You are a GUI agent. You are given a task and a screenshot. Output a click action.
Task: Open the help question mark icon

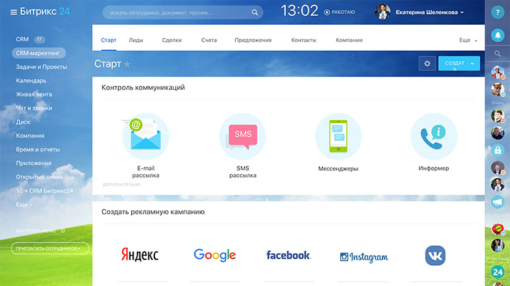coord(497,12)
